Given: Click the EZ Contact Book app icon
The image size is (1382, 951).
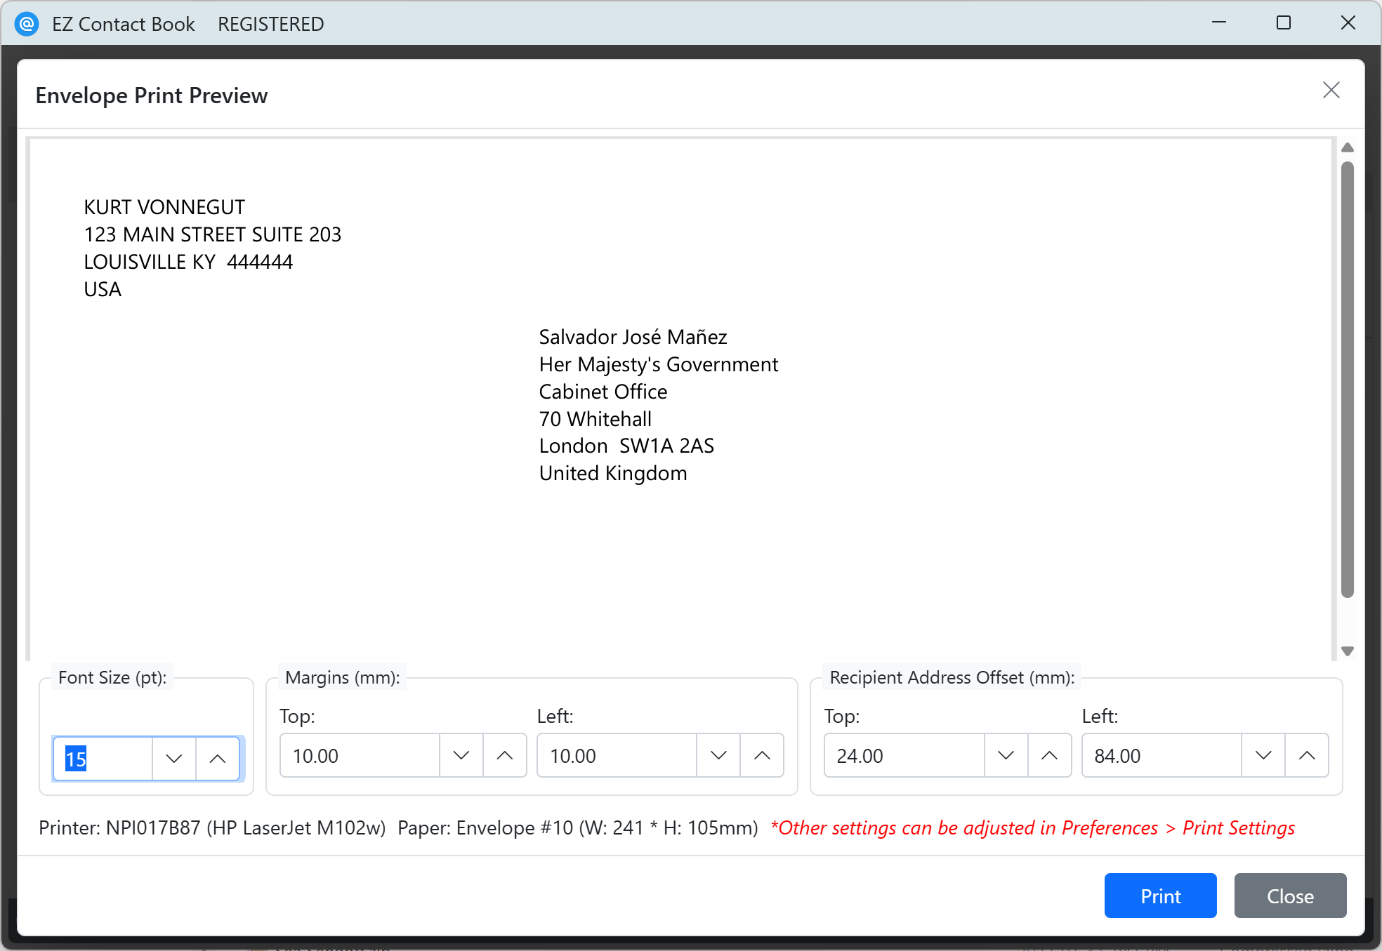Looking at the screenshot, I should [27, 24].
